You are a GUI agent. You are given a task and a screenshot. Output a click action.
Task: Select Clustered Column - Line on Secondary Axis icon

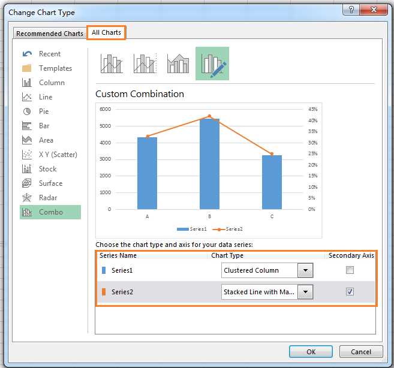[145, 64]
